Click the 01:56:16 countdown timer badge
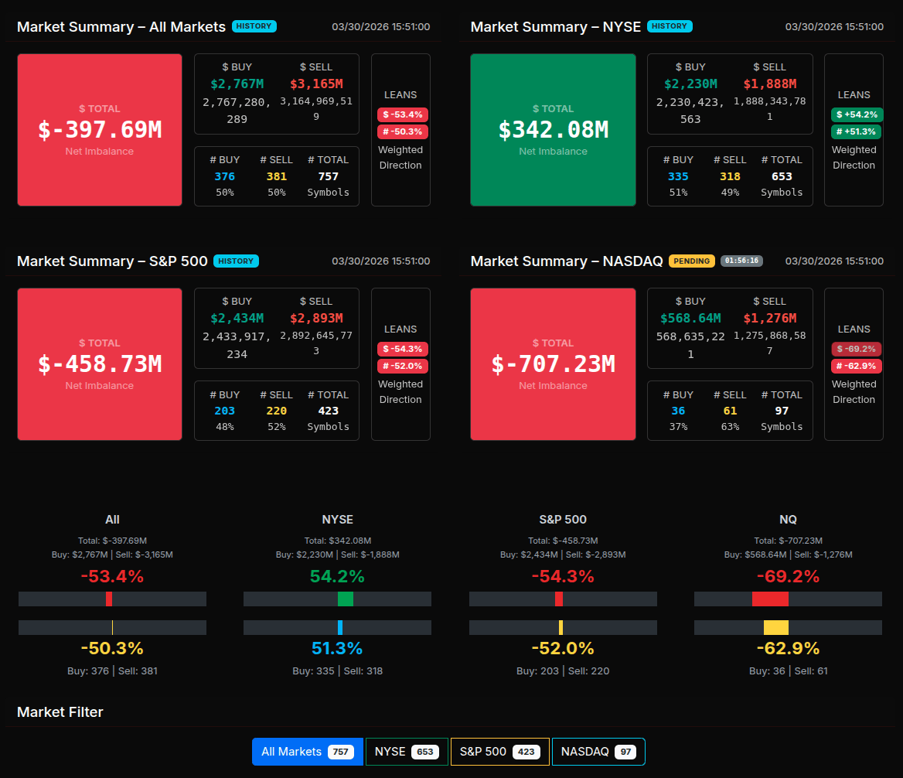 click(741, 261)
